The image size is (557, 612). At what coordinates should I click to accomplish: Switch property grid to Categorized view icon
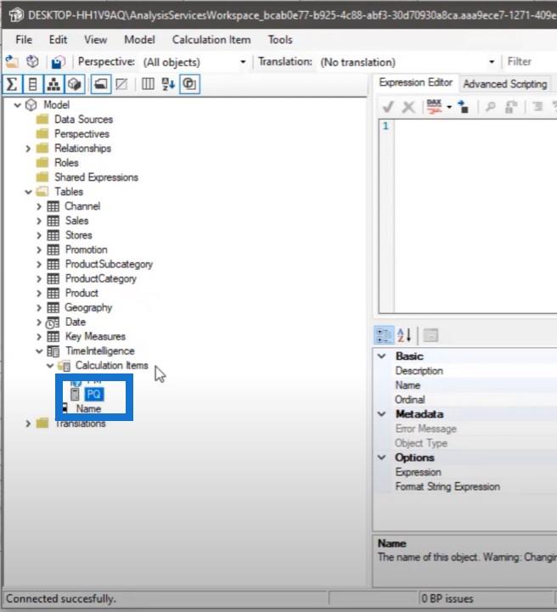[384, 335]
